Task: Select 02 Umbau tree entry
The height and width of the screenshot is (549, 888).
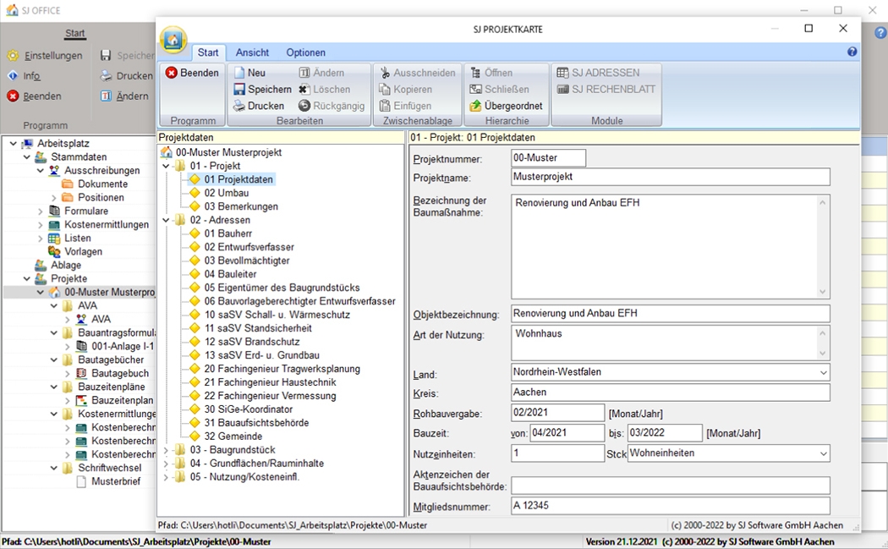Action: tap(226, 193)
